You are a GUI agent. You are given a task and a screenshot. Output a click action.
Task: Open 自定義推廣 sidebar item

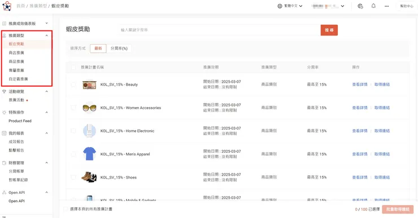pyautogui.click(x=18, y=79)
